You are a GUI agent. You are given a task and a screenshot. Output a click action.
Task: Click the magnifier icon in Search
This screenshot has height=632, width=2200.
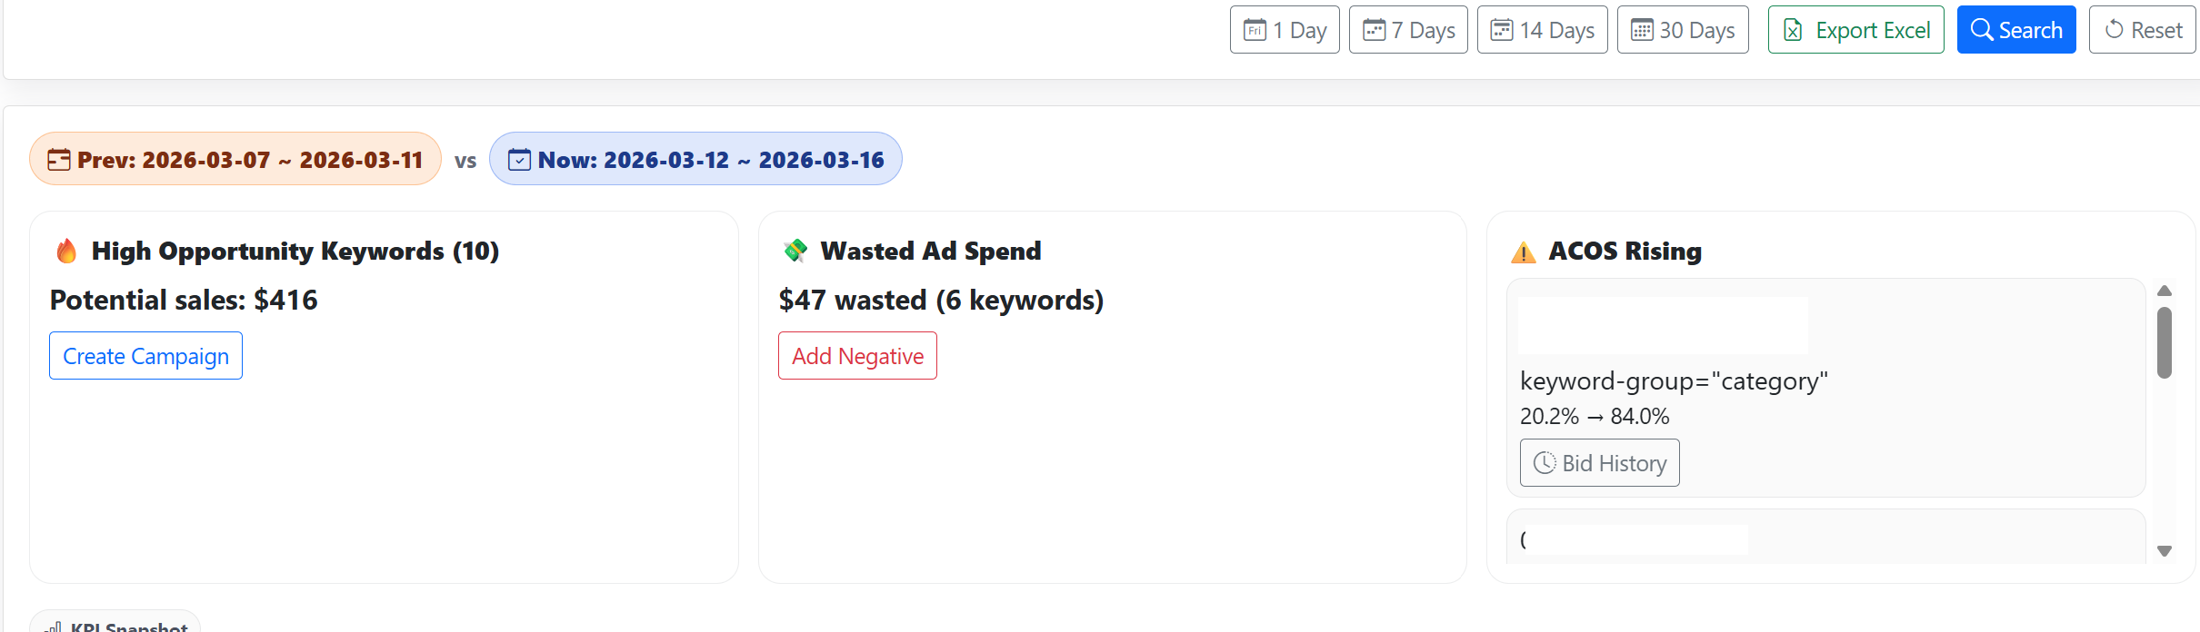point(1982,30)
